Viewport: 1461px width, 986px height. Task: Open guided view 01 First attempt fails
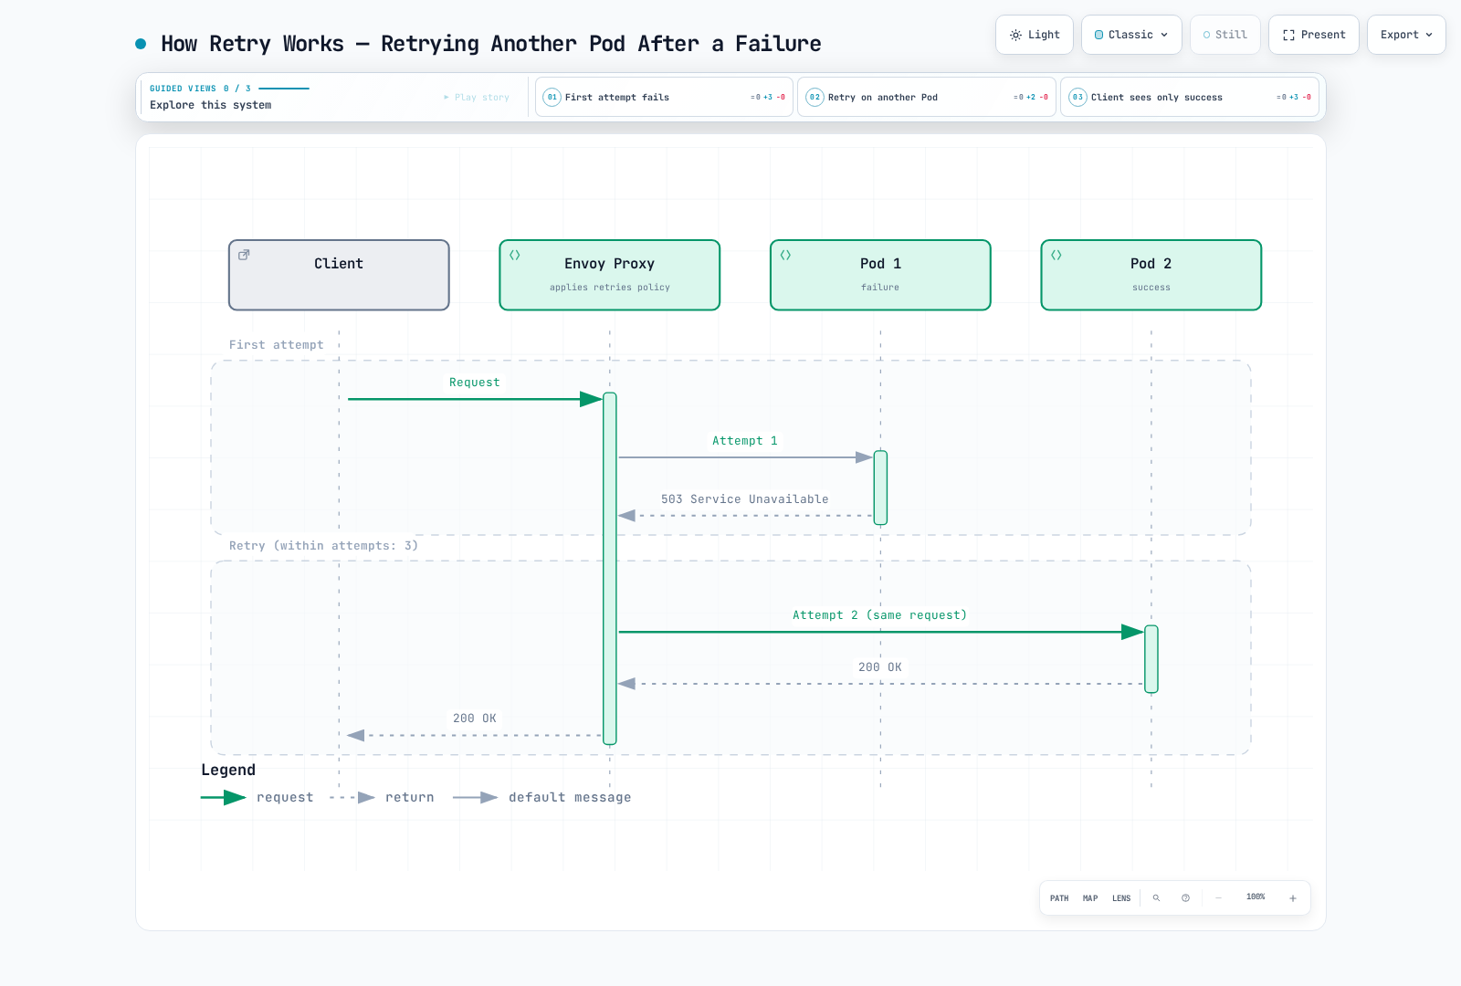point(664,97)
